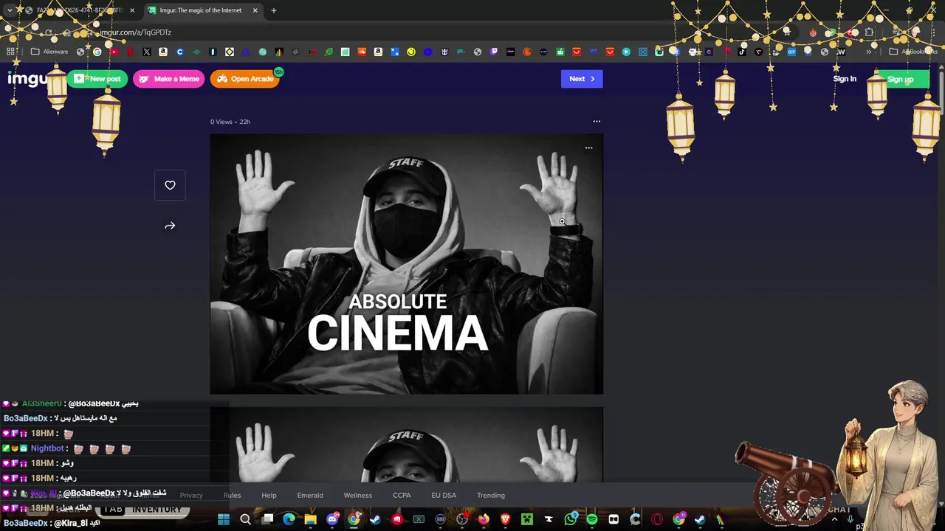The width and height of the screenshot is (945, 531).
Task: Click the second partially visible image
Action: coord(407,445)
